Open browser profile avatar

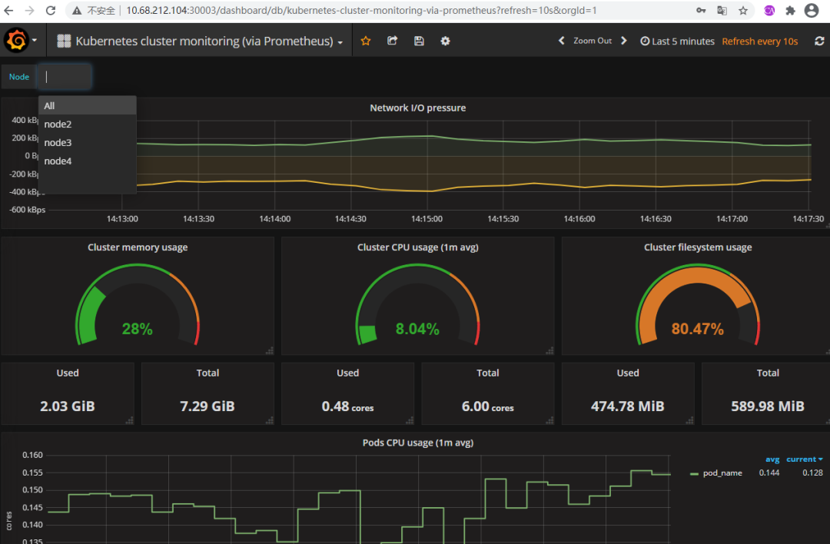pyautogui.click(x=812, y=11)
